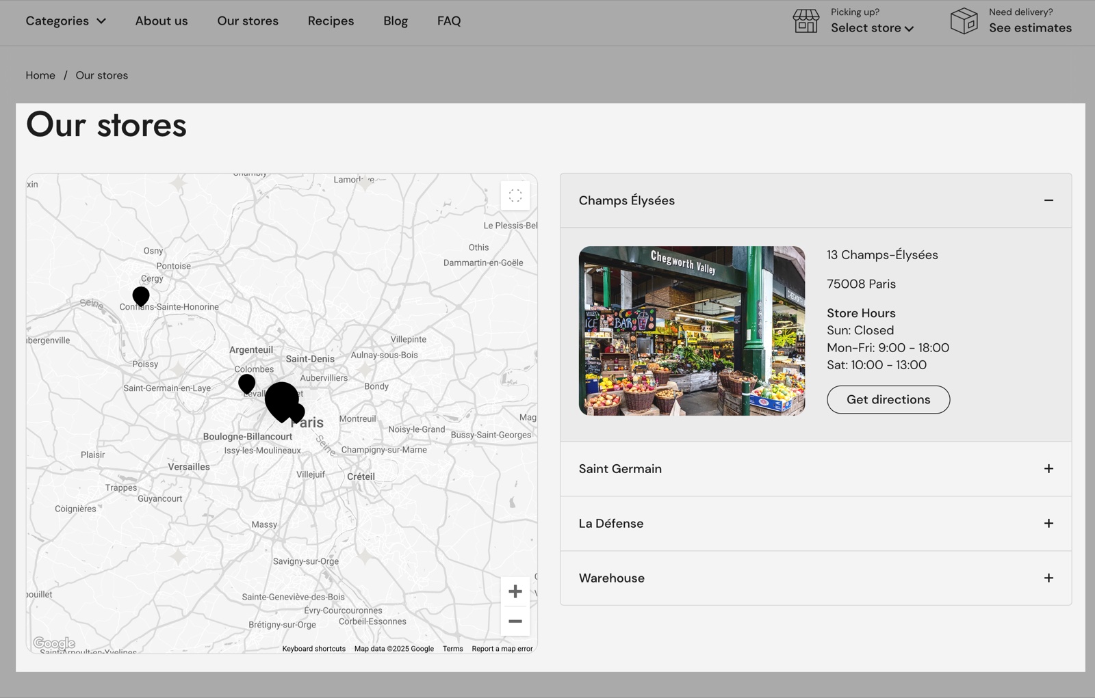
Task: Open map Keyboard shortcuts
Action: point(313,649)
